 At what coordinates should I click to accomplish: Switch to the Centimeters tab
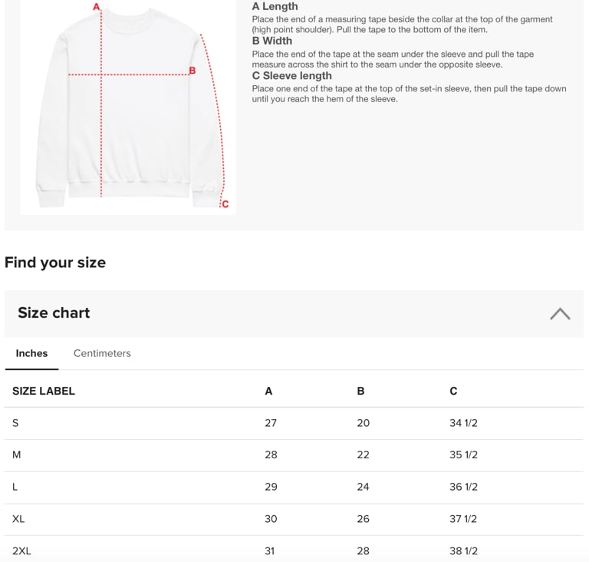coord(102,353)
